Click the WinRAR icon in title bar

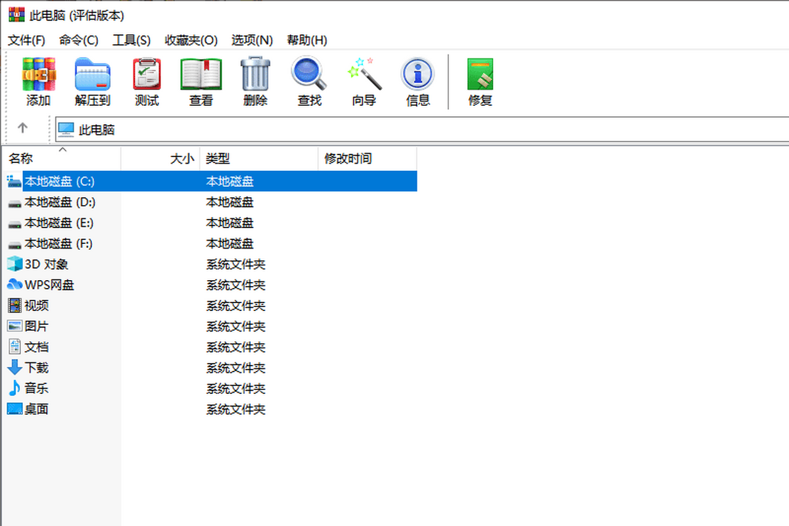(16, 14)
